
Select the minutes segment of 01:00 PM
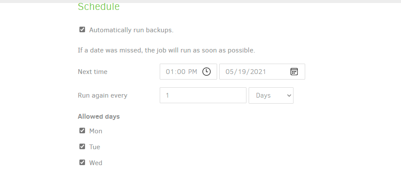pos(180,72)
